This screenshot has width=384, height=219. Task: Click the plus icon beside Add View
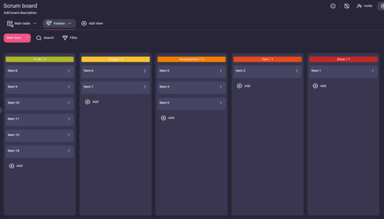[x=84, y=24]
